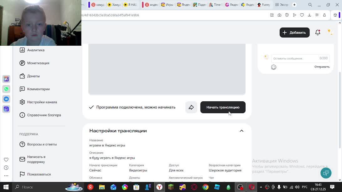This screenshot has height=192, width=342.
Task: Click the 'Для всех' access value
Action: click(x=176, y=170)
